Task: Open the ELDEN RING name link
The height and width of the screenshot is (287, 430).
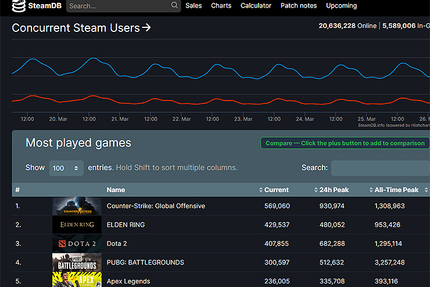Action: [x=126, y=225]
